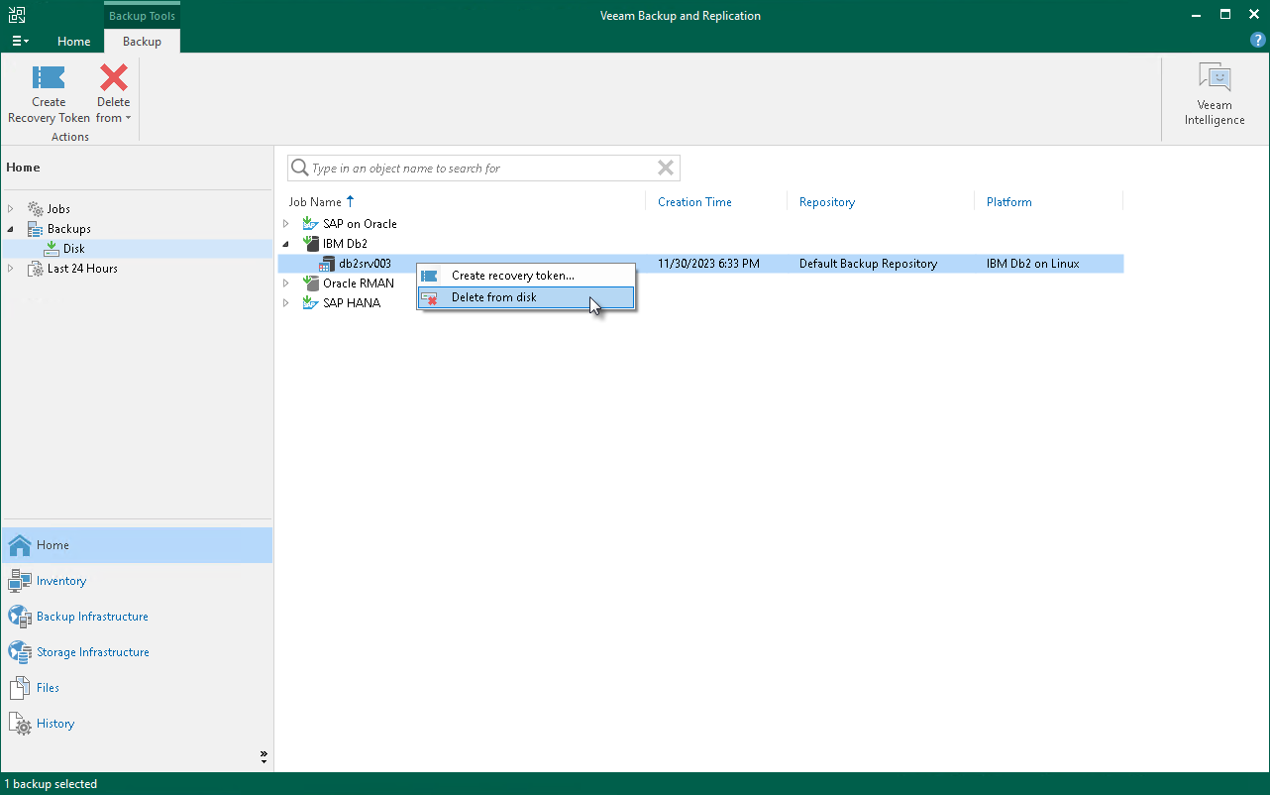The height and width of the screenshot is (795, 1270).
Task: Click the Delete from red X icon
Action: pyautogui.click(x=114, y=77)
